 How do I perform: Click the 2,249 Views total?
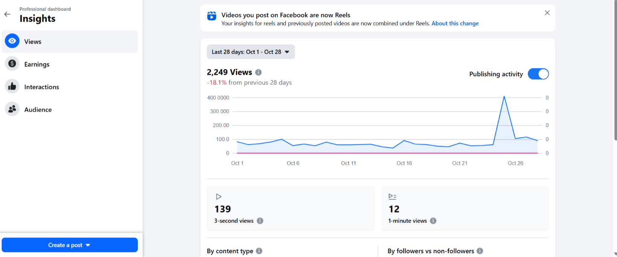click(x=230, y=72)
